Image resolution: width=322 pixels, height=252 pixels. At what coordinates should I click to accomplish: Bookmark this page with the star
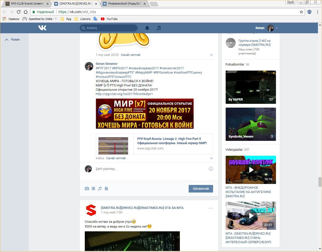tap(301, 12)
